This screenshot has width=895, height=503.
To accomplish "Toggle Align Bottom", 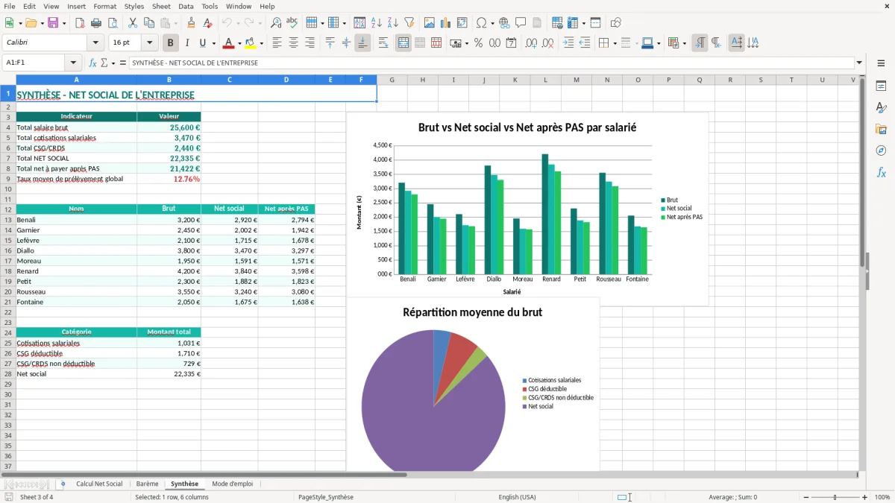I will [362, 43].
